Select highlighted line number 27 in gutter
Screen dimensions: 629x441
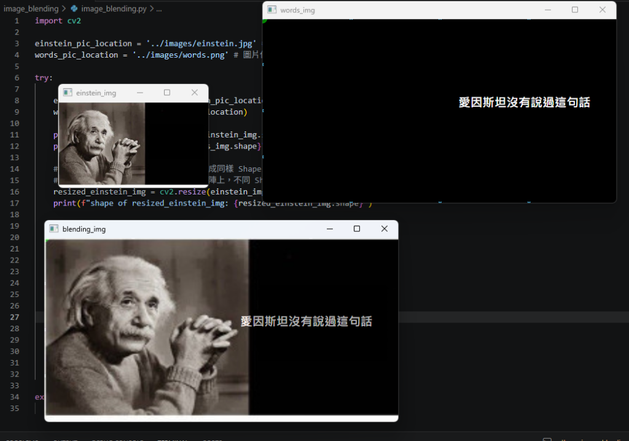click(15, 317)
